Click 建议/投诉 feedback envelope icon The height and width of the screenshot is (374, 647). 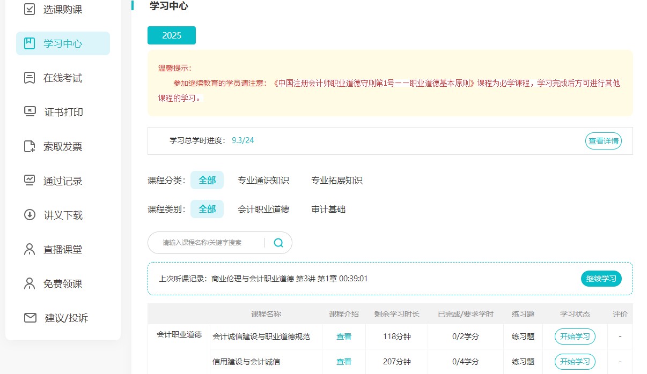pos(30,318)
